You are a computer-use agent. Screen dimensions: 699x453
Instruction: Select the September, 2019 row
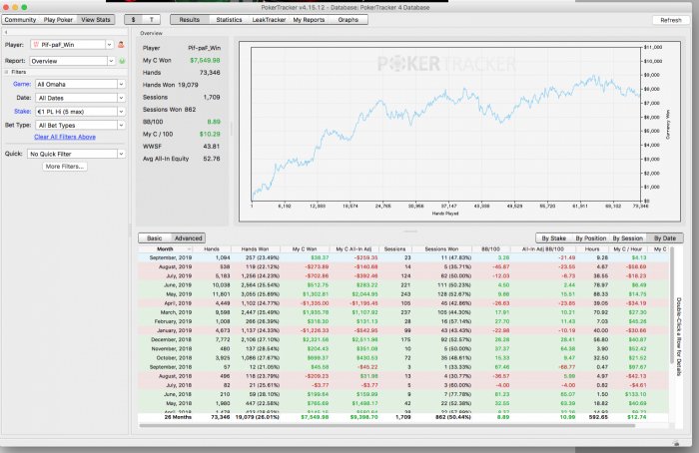point(403,257)
